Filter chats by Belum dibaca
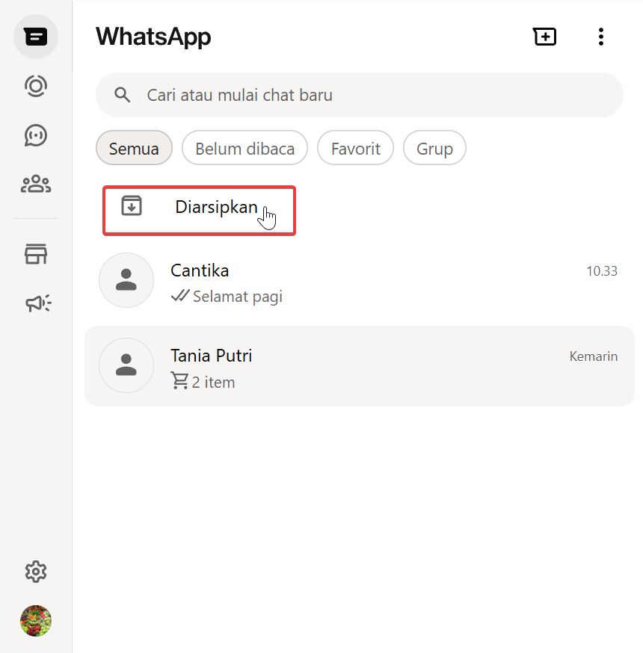Viewport: 643px width, 653px height. pyautogui.click(x=244, y=149)
